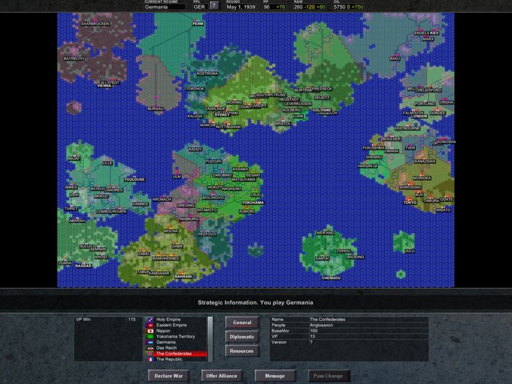Switch to the Diplomatic tab
Image resolution: width=512 pixels, height=384 pixels.
242,337
